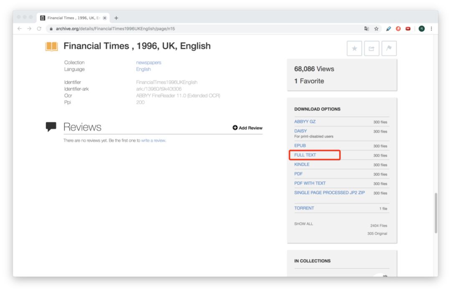
Task: Download the EPUB format
Action: tap(300, 146)
